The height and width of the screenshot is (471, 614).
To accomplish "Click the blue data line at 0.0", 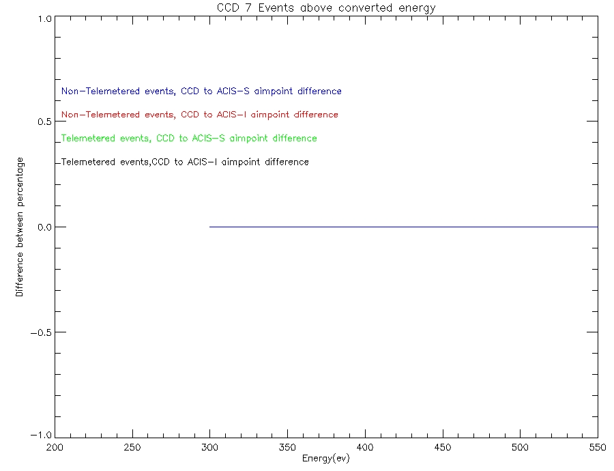I will coord(403,227).
